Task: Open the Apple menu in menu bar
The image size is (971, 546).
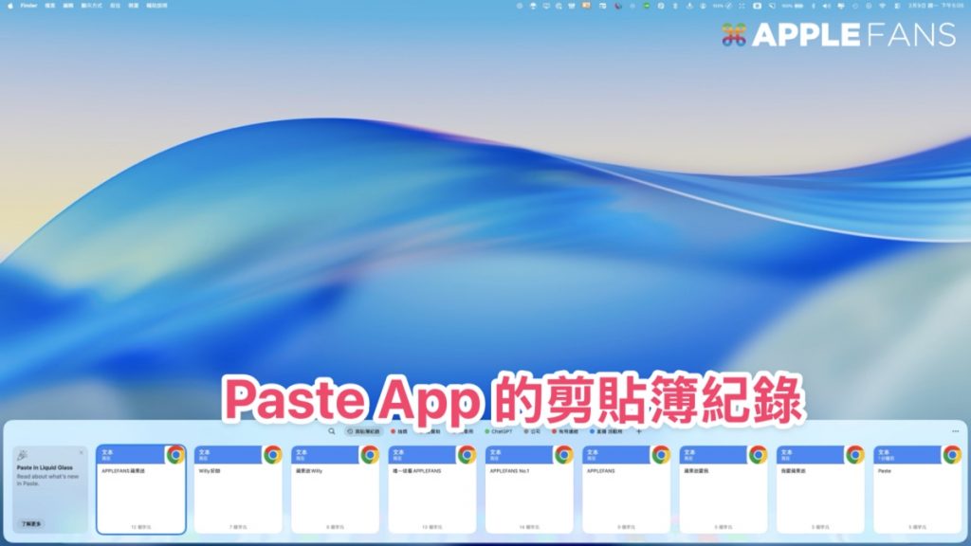Action: click(9, 6)
